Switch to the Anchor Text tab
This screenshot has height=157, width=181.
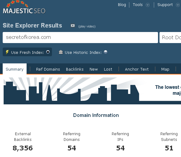click(137, 69)
